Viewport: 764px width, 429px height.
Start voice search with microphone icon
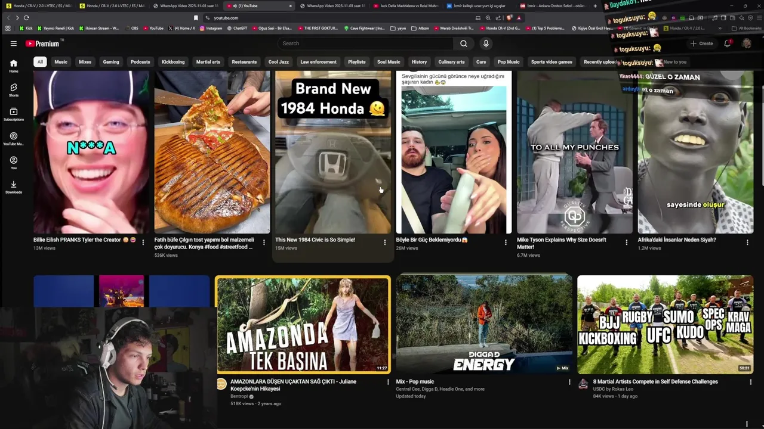[486, 43]
